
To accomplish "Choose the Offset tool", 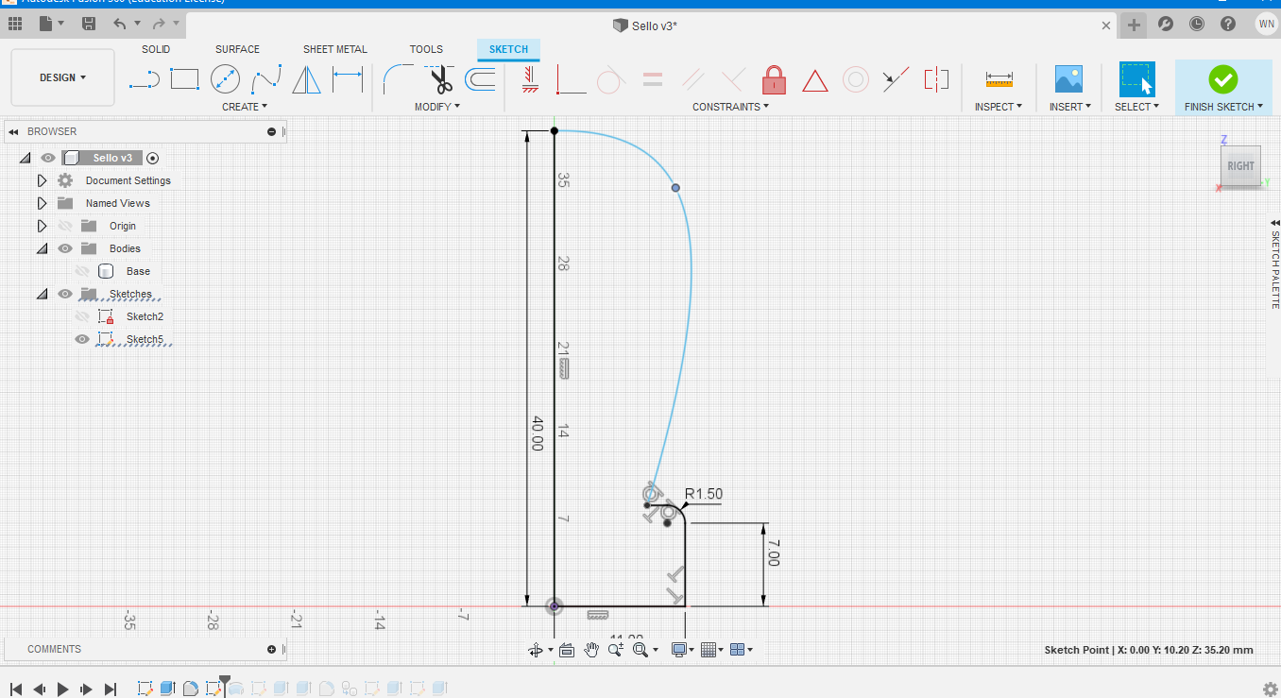I will coord(480,80).
